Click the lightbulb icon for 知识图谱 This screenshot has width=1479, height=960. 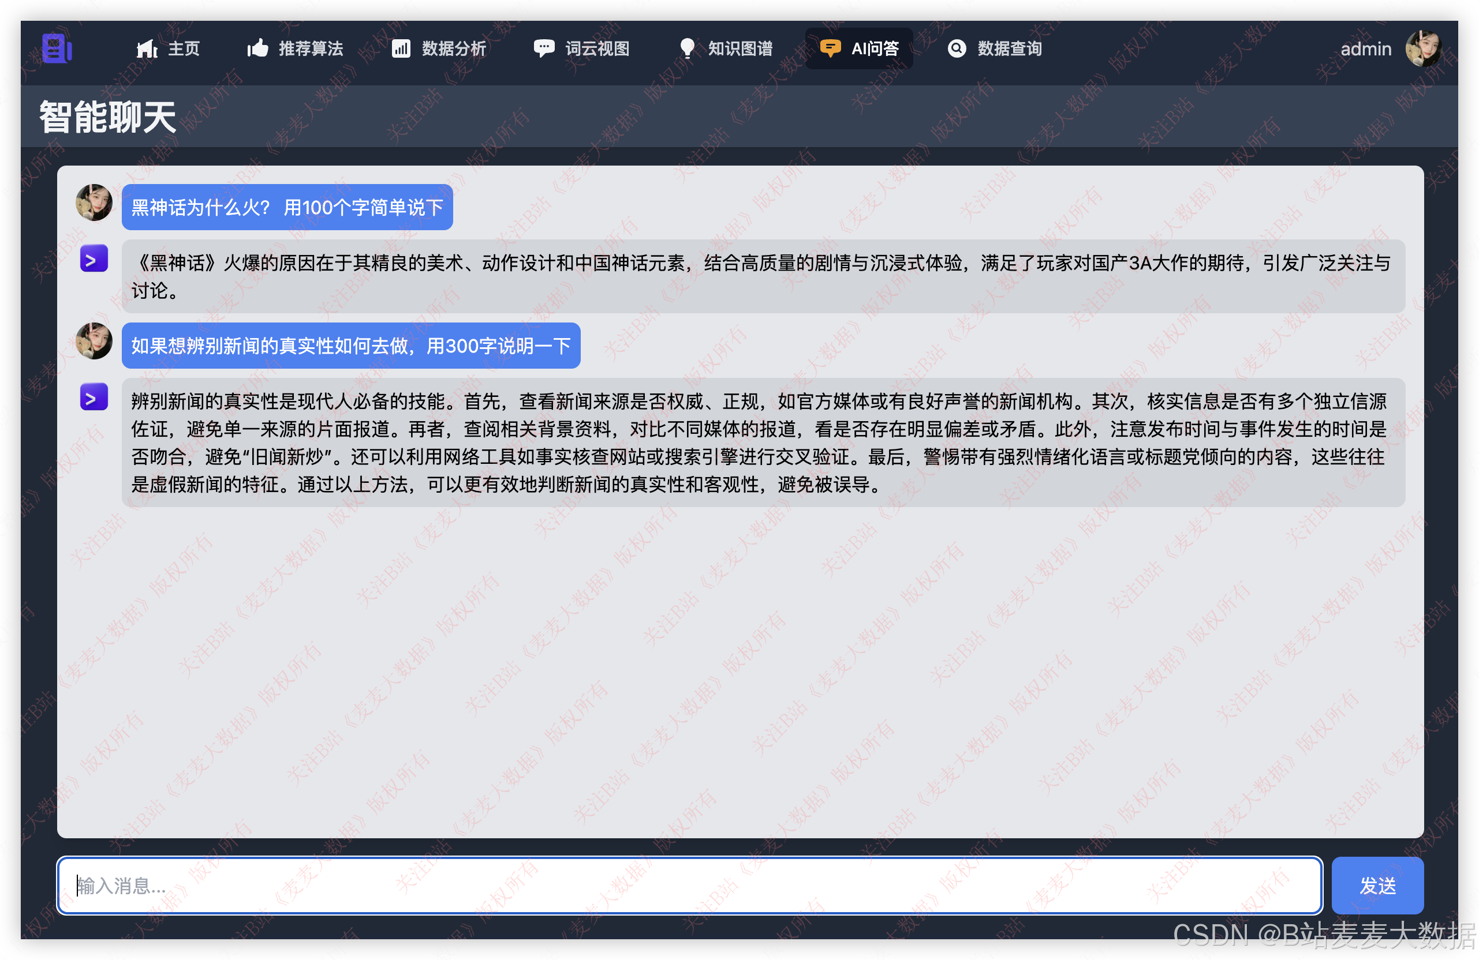pyautogui.click(x=688, y=48)
